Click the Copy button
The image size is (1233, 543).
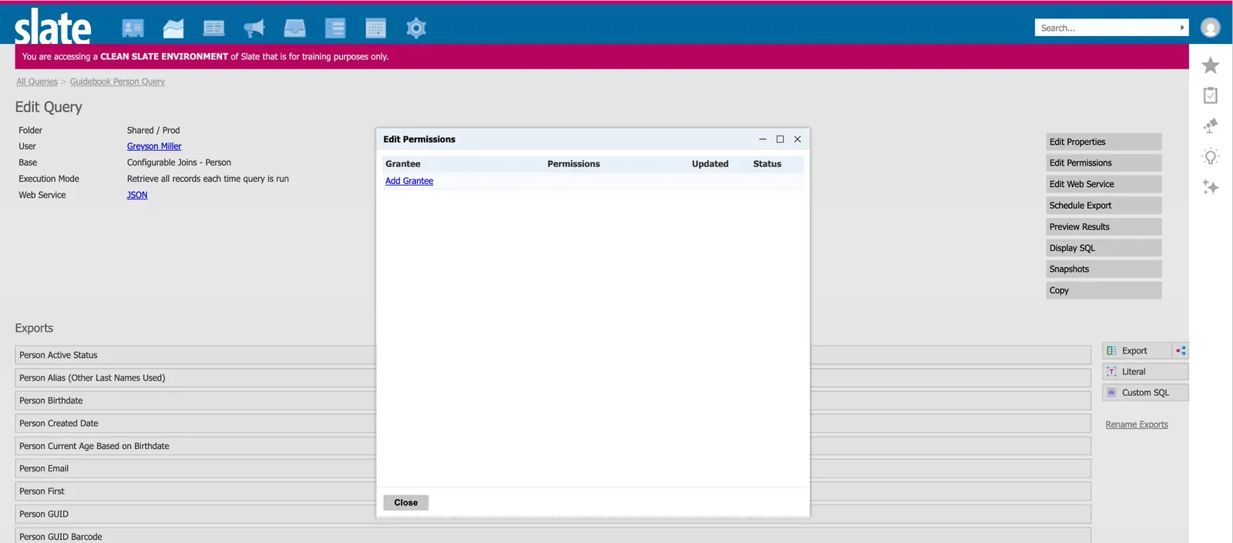pyautogui.click(x=1104, y=290)
